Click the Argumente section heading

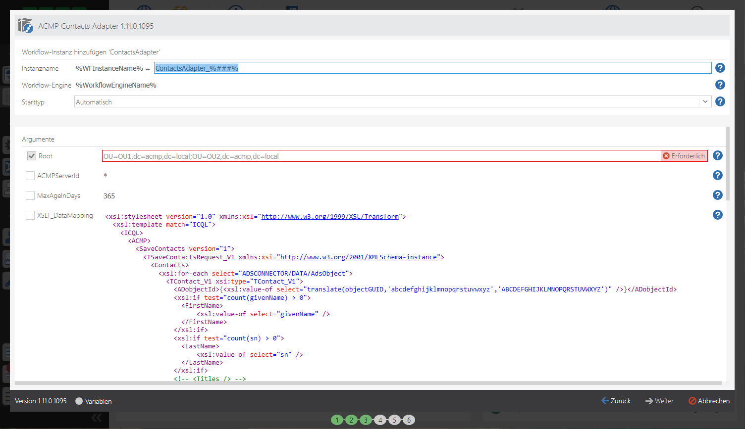(x=38, y=139)
